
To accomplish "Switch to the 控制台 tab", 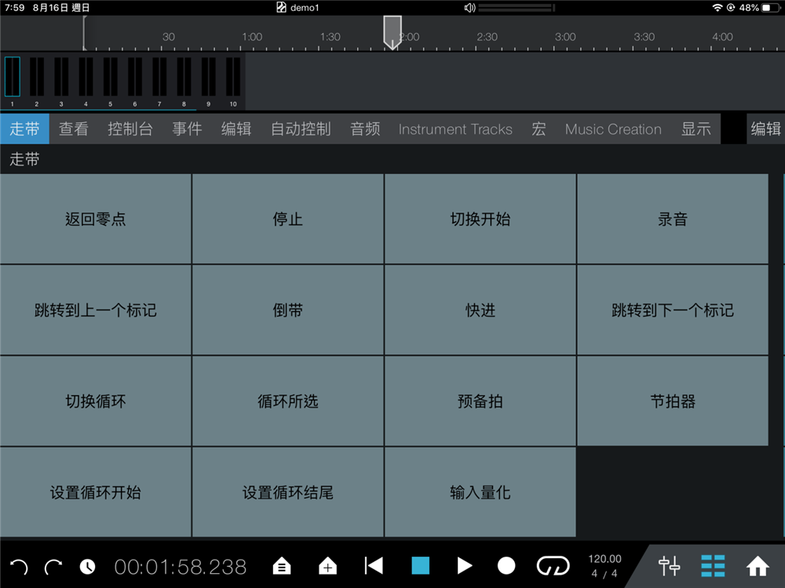I will [x=130, y=129].
